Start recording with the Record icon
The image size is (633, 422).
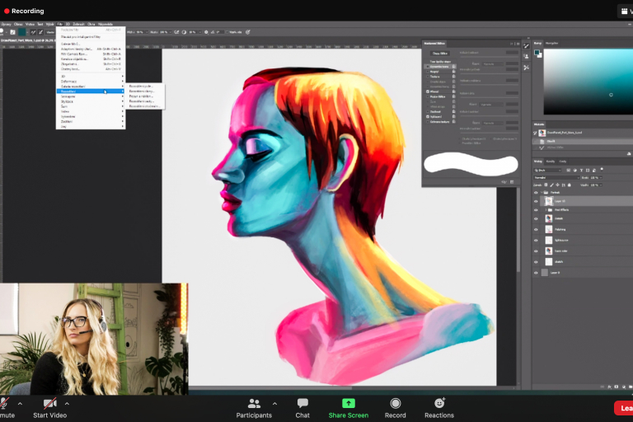tap(396, 404)
